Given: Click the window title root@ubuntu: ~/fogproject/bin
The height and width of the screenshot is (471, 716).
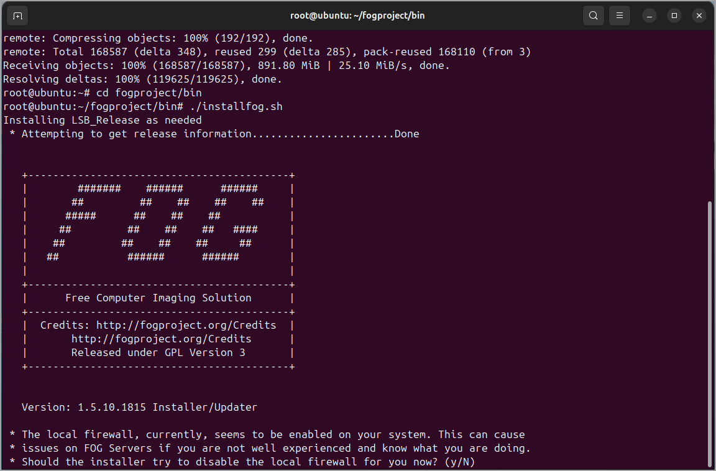Looking at the screenshot, I should point(357,16).
